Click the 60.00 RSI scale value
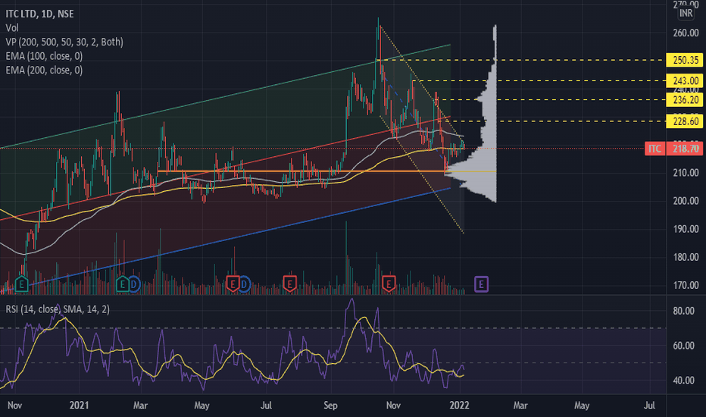This screenshot has width=706, height=417. tap(683, 345)
